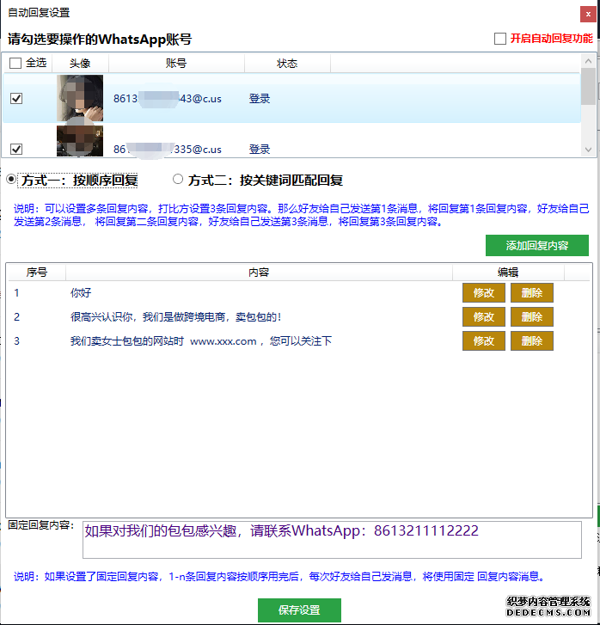Click the 编辑 column header
600x625 pixels.
pos(508,273)
